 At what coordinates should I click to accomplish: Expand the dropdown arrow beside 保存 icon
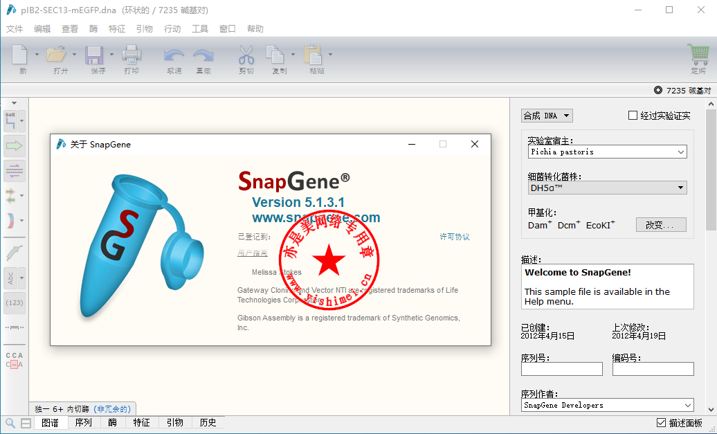click(111, 55)
